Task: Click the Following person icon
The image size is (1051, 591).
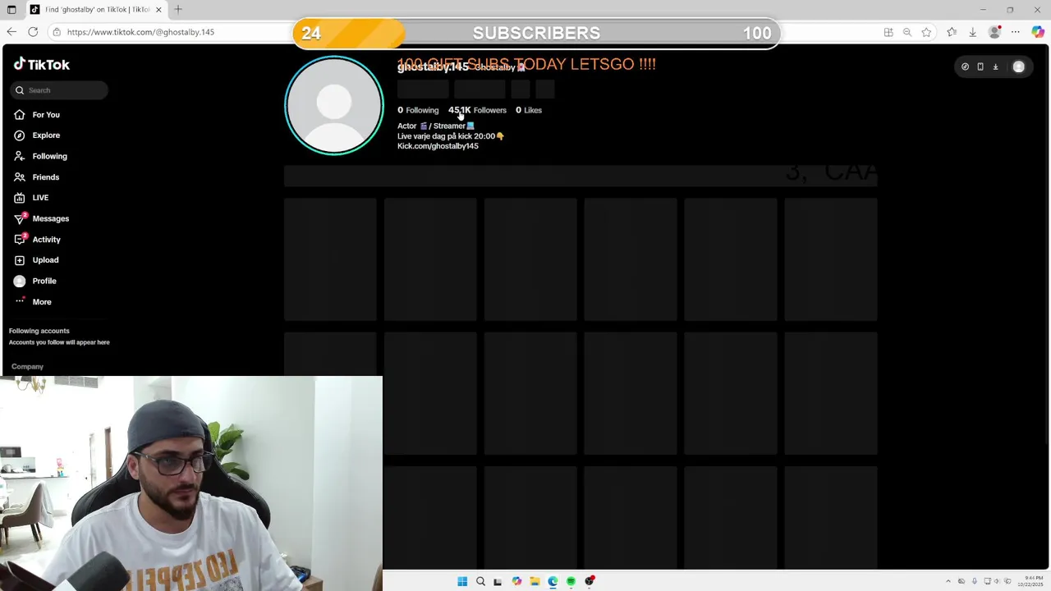Action: 20,156
